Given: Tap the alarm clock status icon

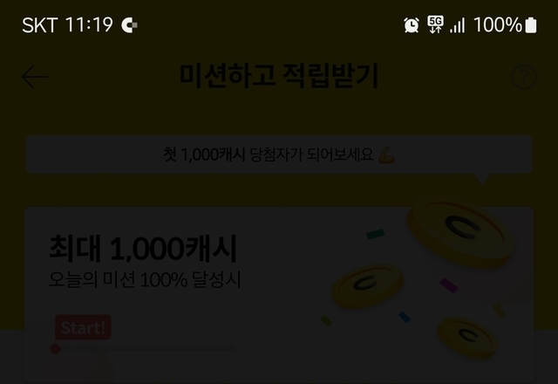Looking at the screenshot, I should 412,25.
